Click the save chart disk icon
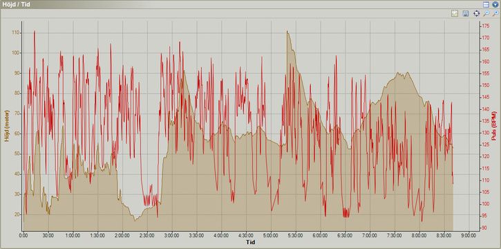Image resolution: width=501 pixels, height=249 pixels. (x=466, y=13)
